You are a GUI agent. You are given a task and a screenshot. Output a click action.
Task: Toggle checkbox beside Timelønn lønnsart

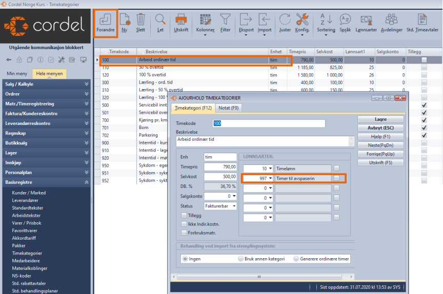click(x=336, y=169)
